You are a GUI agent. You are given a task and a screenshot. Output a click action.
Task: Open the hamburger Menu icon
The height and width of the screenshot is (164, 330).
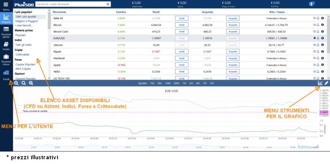point(6,4)
